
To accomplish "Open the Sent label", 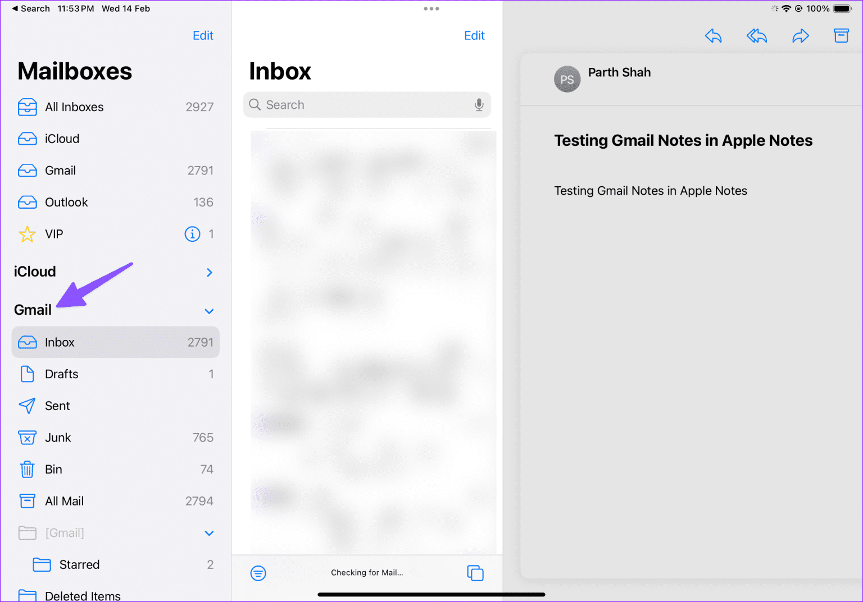I will pos(57,406).
